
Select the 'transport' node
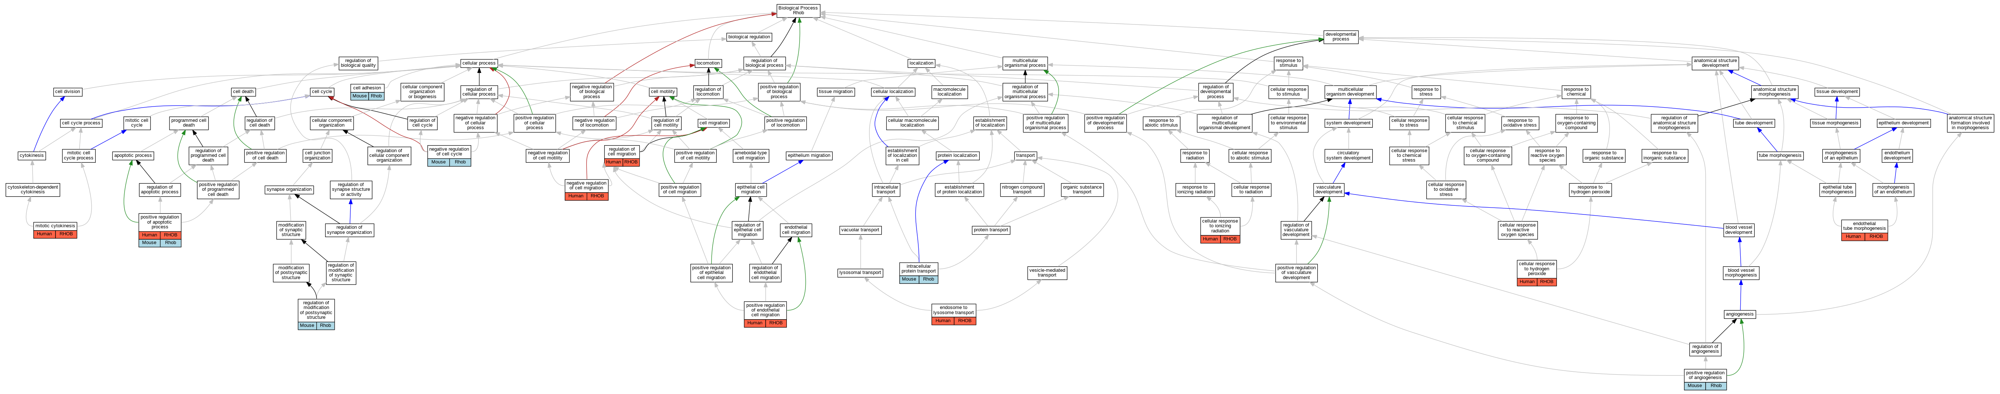1025,155
